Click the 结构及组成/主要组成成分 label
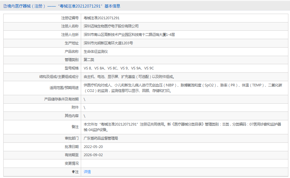The image size is (290, 178). pyautogui.click(x=59, y=77)
